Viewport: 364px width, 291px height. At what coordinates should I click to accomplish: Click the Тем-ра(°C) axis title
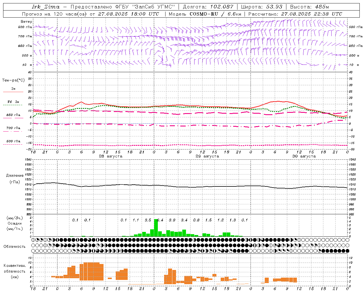[13, 80]
